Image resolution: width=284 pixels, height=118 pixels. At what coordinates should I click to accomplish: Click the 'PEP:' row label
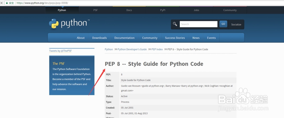[108, 74]
